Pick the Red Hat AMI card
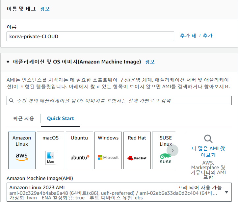This screenshot has height=202, width=238. click(137, 150)
